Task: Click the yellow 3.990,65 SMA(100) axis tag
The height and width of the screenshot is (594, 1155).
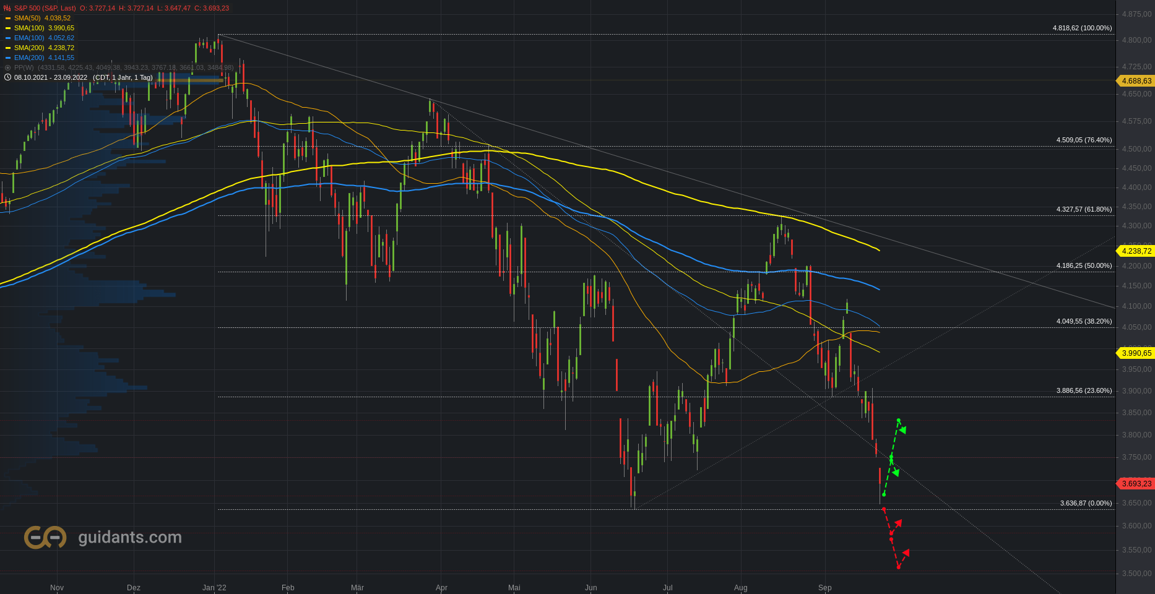Action: [x=1135, y=353]
